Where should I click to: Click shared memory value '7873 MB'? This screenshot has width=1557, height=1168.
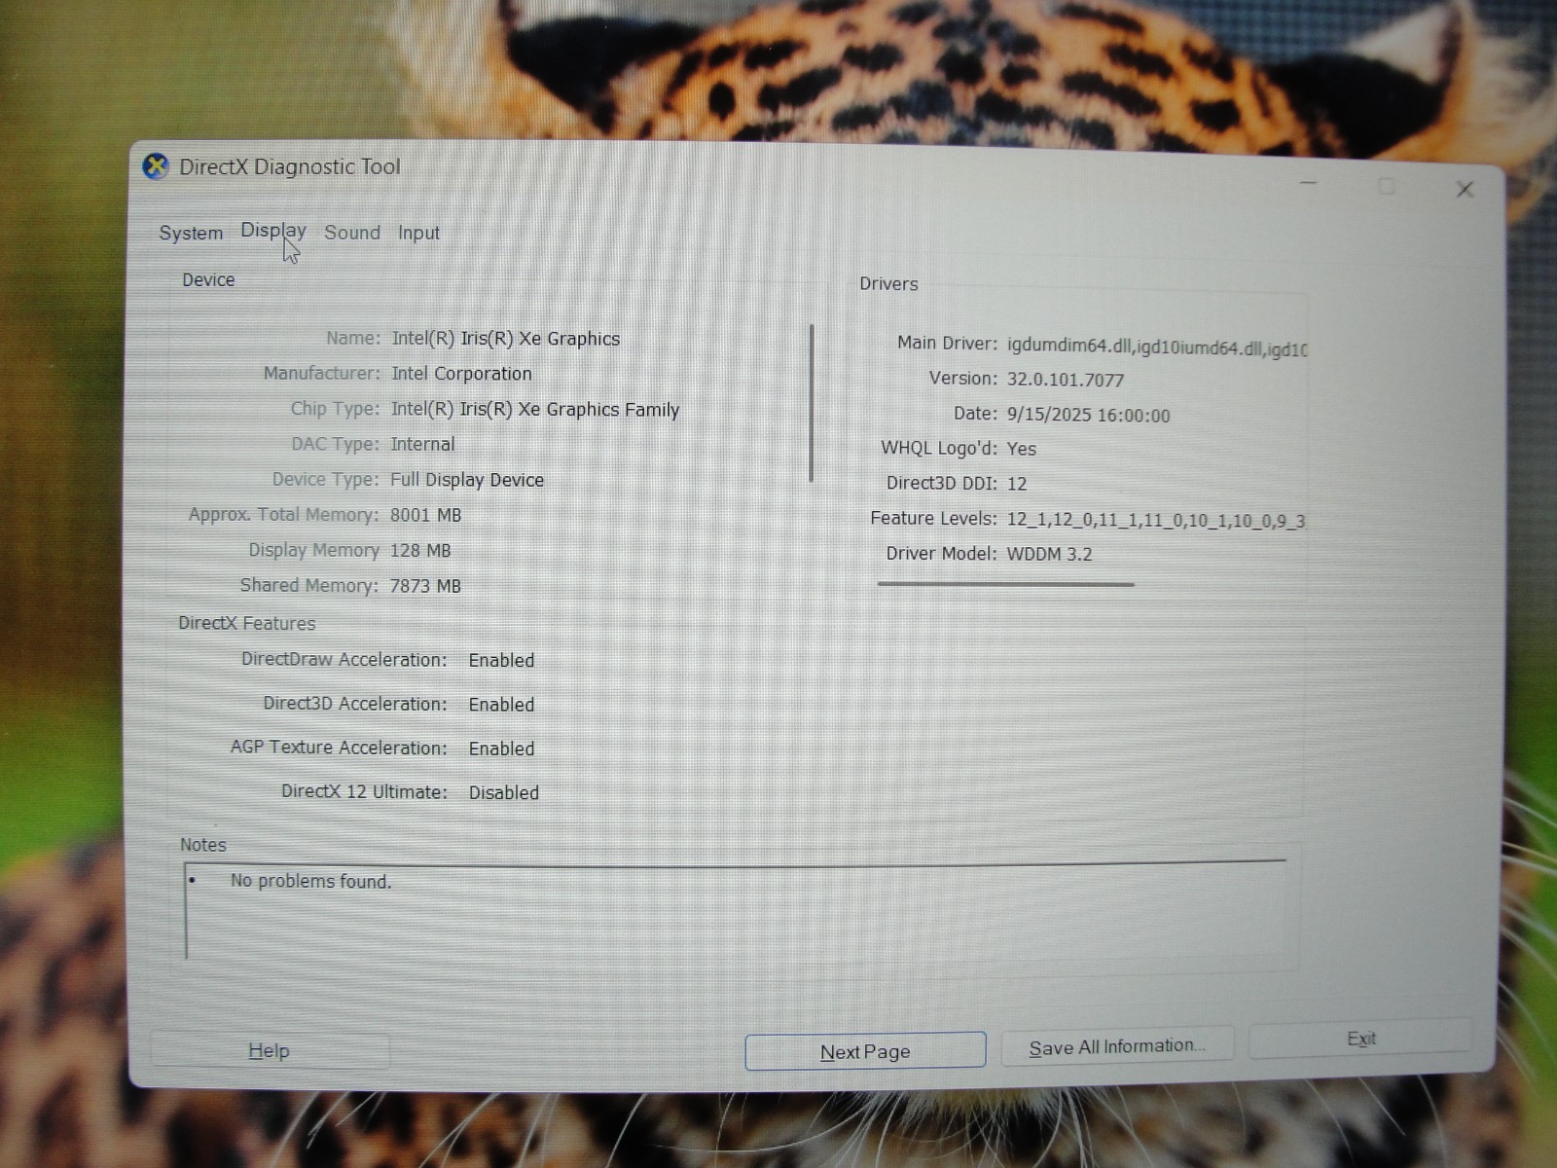425,586
